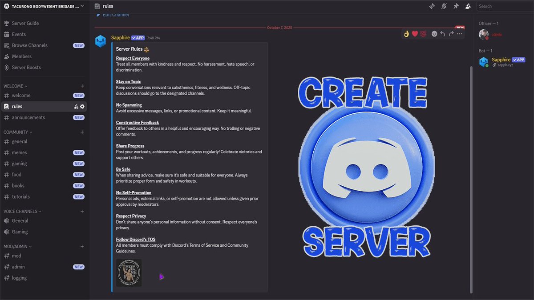
Task: Open the server logo thumbnail in embed
Action: tap(129, 272)
